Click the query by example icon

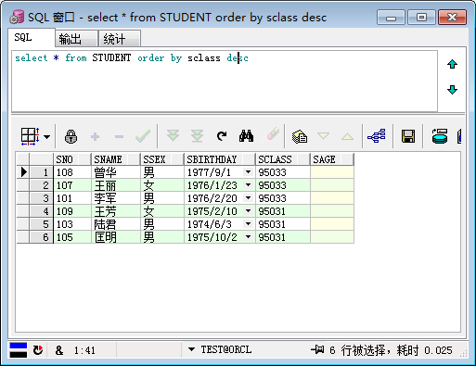click(300, 136)
